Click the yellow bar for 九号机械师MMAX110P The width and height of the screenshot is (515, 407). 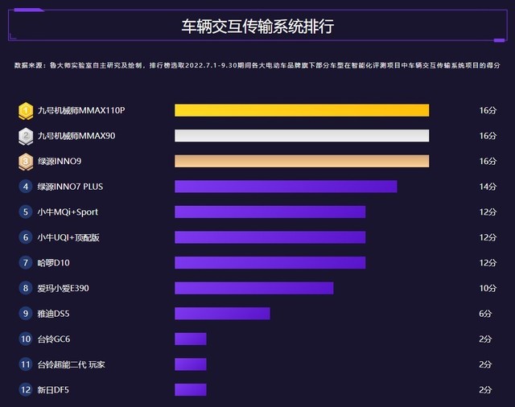(x=302, y=110)
